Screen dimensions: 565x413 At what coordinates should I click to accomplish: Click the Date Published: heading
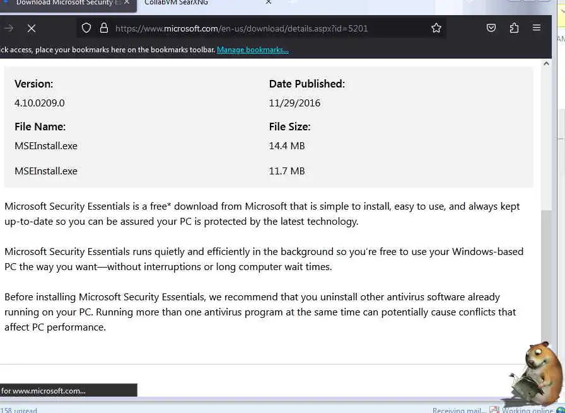306,84
